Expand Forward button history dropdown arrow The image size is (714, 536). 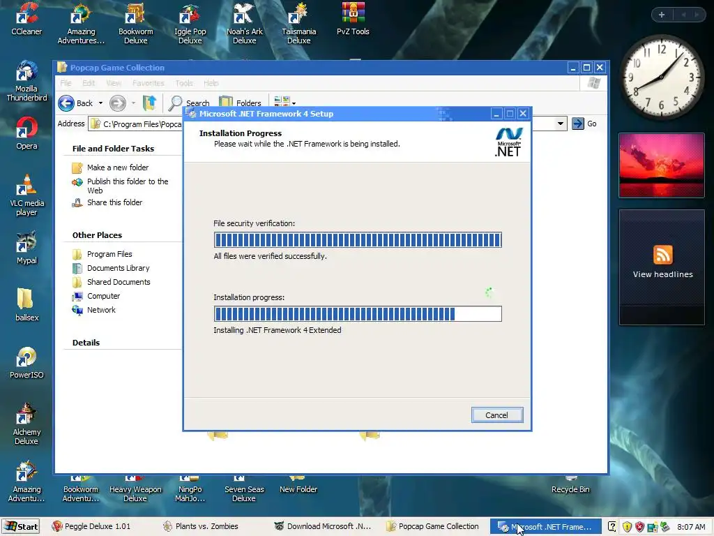coord(133,103)
